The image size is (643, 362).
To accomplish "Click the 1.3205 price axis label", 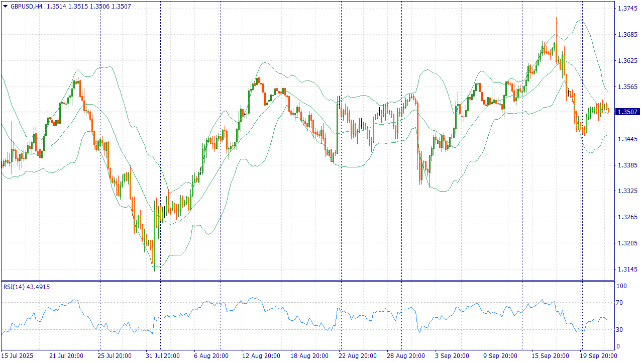I will [628, 243].
